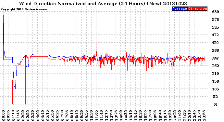This screenshot has height=122, width=224.
Task: Click the 09:20 time axis label
Action: pos(82,115)
